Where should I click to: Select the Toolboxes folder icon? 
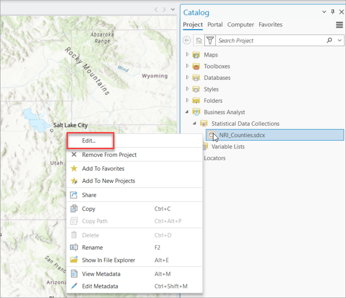coord(196,66)
